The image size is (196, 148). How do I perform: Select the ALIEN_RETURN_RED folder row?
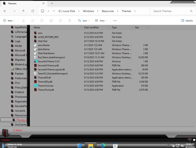click(91, 37)
